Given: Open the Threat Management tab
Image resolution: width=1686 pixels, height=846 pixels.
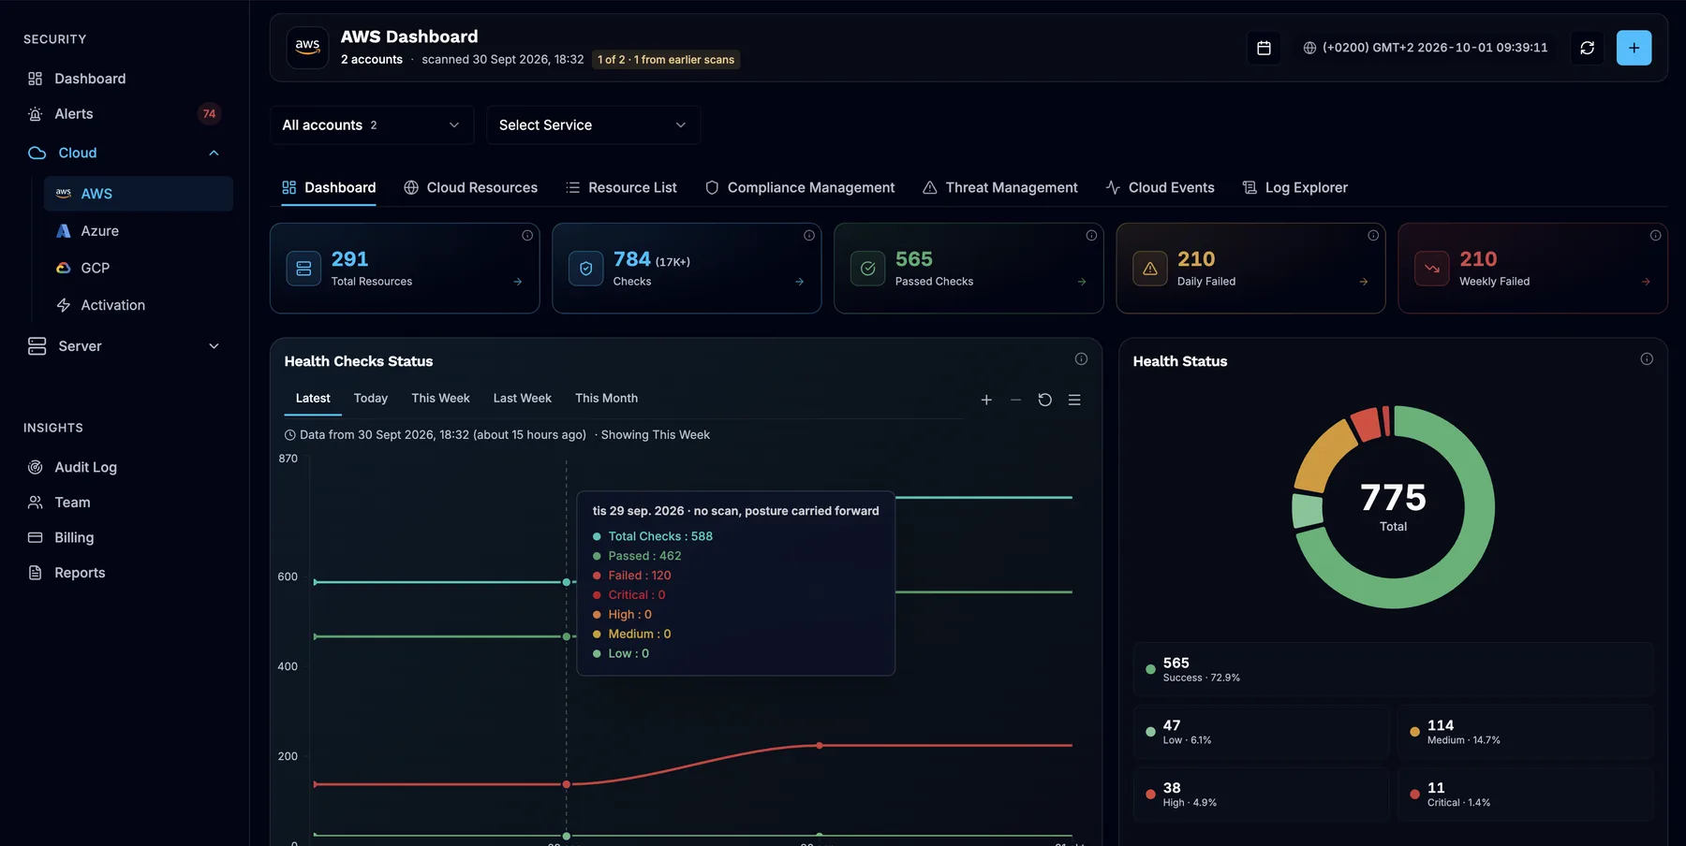Looking at the screenshot, I should tap(1000, 188).
